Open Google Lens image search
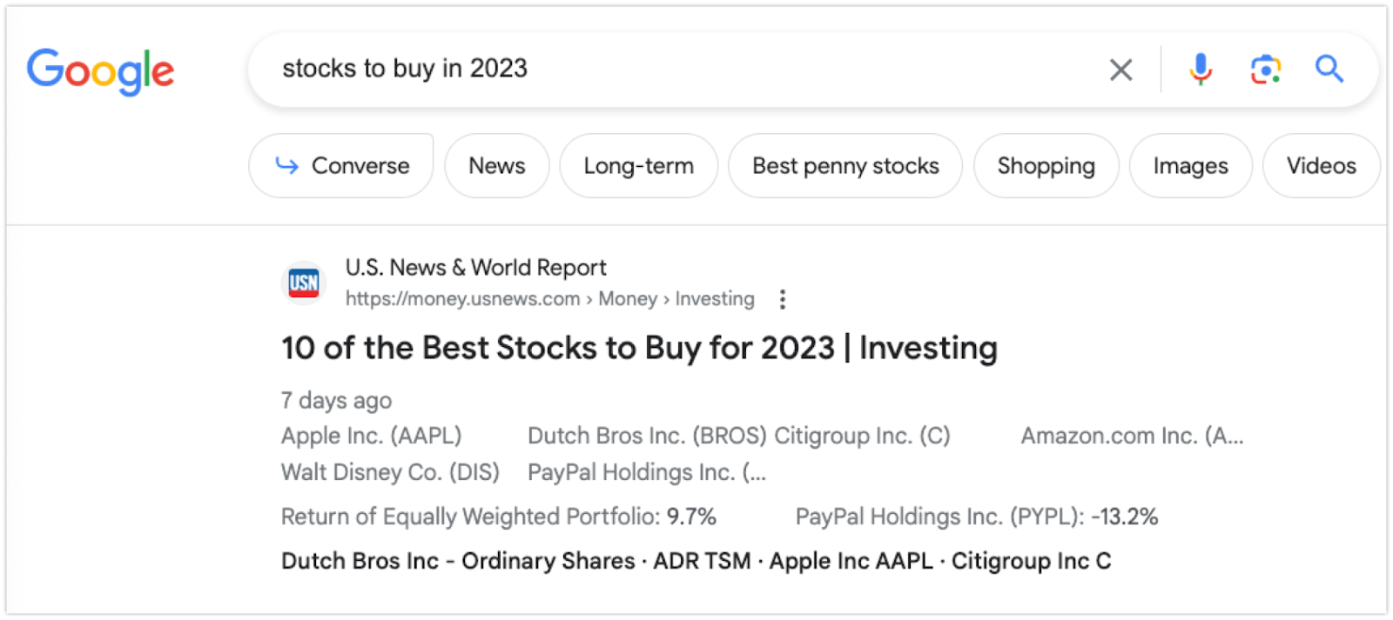Screen dimensions: 1393x620 [x=1265, y=70]
